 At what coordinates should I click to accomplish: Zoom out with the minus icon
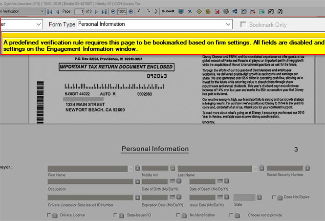coord(113,12)
